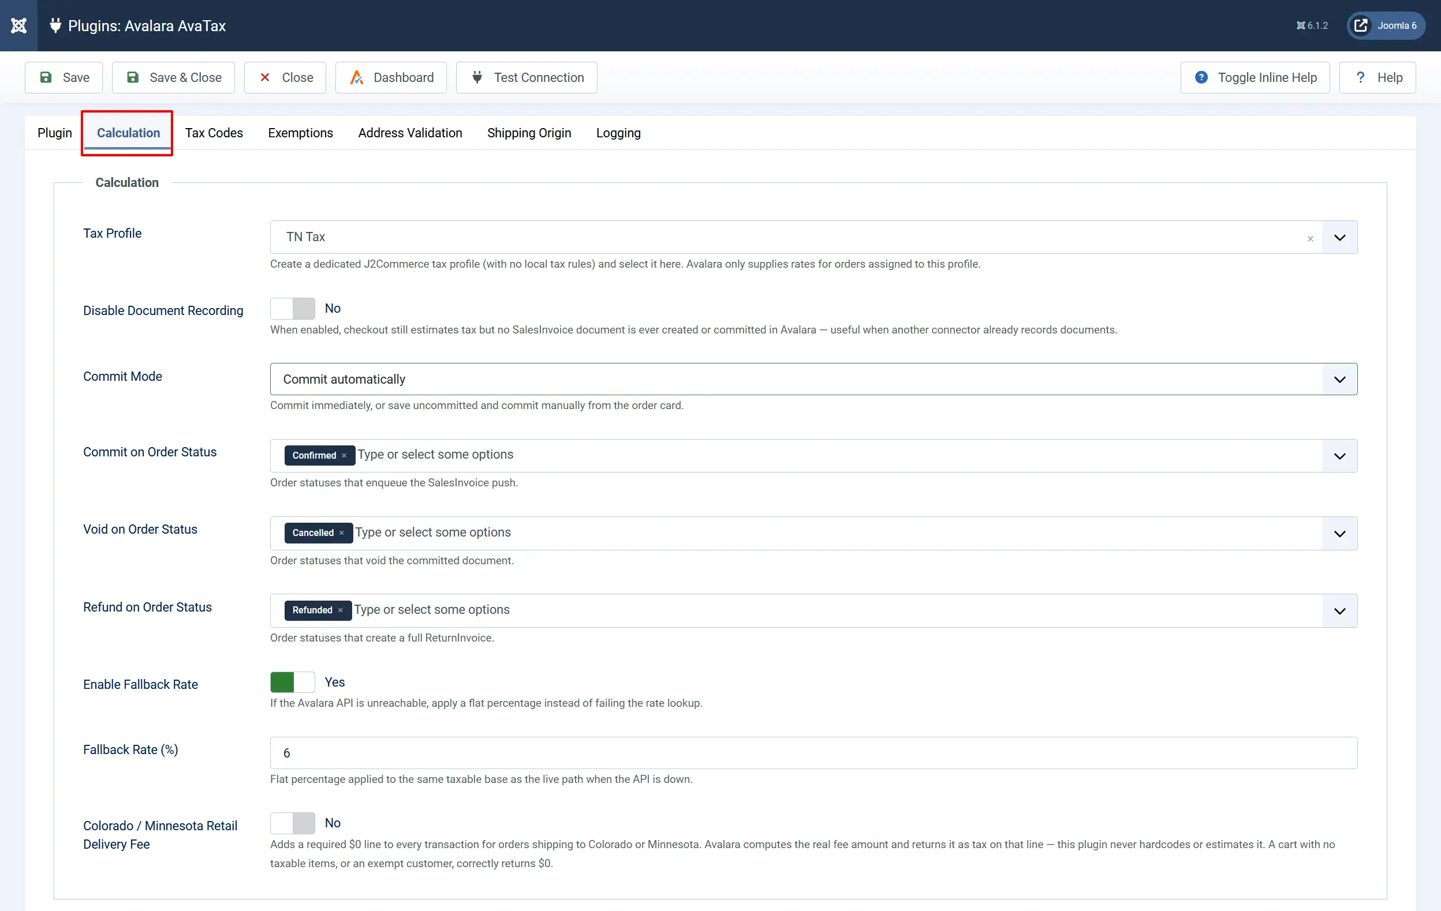This screenshot has width=1441, height=911.
Task: Open the Address Validation tab
Action: point(410,133)
